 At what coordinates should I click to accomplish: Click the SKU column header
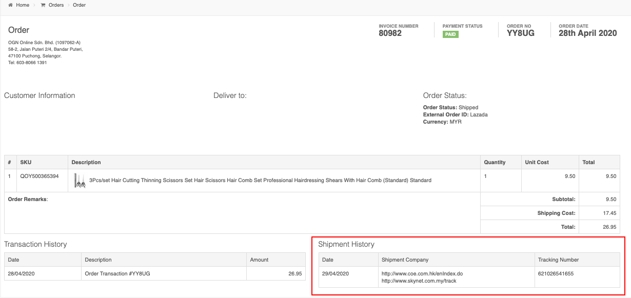[x=26, y=162]
